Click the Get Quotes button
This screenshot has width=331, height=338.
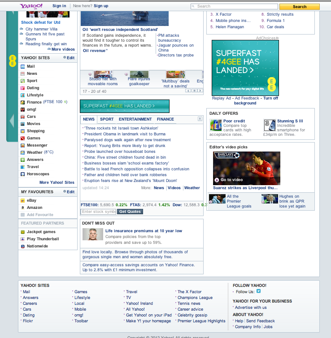130,212
